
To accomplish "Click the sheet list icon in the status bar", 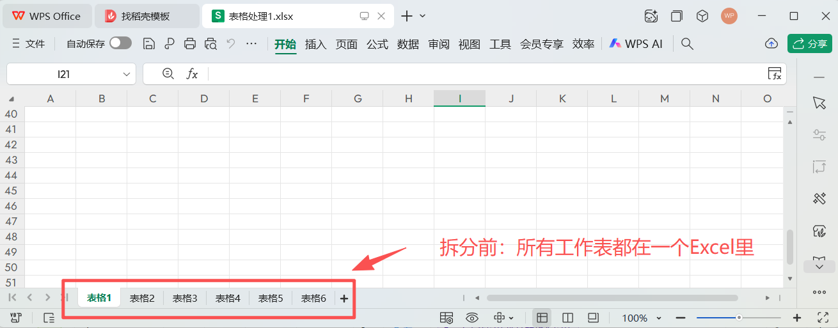I will [x=49, y=318].
